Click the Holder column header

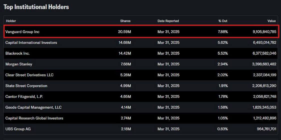coord(11,21)
